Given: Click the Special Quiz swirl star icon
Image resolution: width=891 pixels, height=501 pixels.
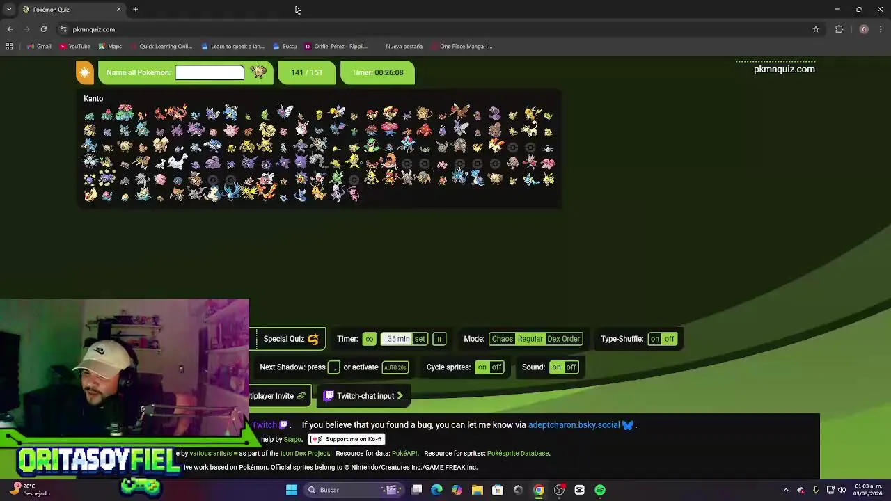Looking at the screenshot, I should [313, 339].
